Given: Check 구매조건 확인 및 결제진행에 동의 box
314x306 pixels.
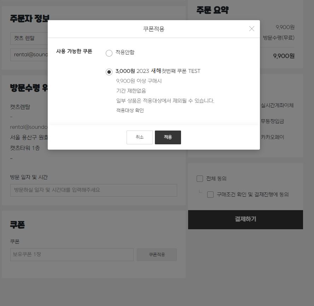Looking at the screenshot, I should [x=210, y=194].
